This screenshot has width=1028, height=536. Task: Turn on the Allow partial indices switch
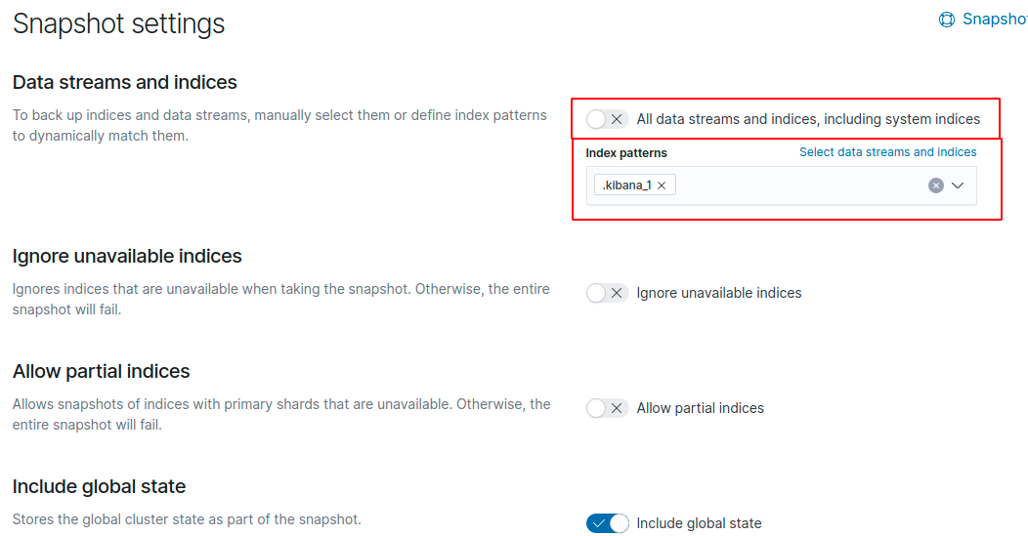pos(607,408)
